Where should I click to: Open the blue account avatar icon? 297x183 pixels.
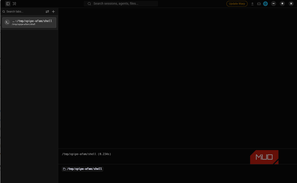265,4
